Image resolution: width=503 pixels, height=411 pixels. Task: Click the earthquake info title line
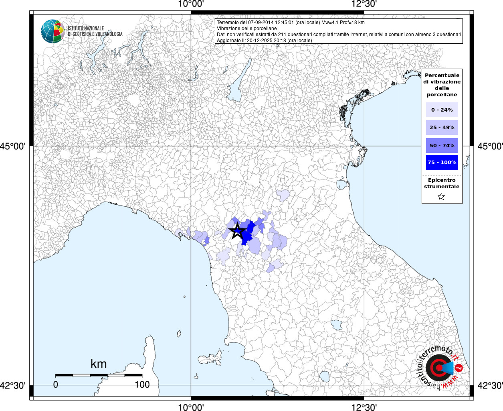click(x=291, y=22)
